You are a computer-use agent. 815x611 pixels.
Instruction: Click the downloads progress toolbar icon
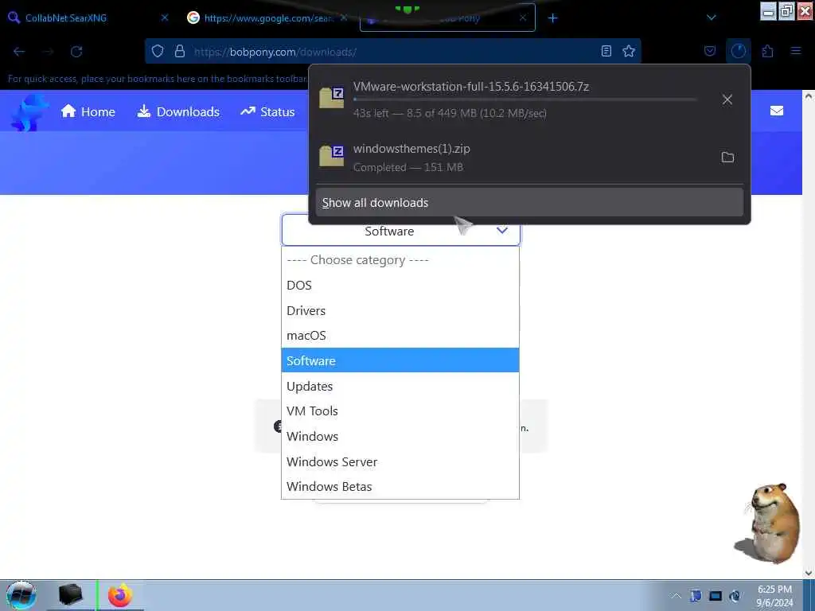(739, 51)
